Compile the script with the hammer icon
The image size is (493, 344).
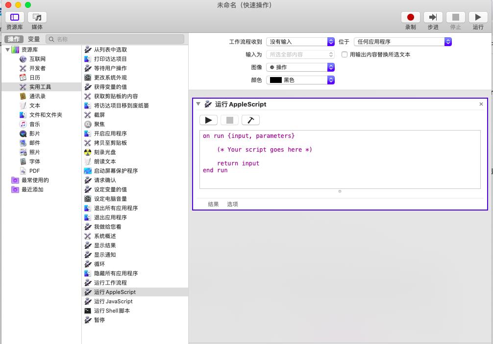[x=250, y=119]
